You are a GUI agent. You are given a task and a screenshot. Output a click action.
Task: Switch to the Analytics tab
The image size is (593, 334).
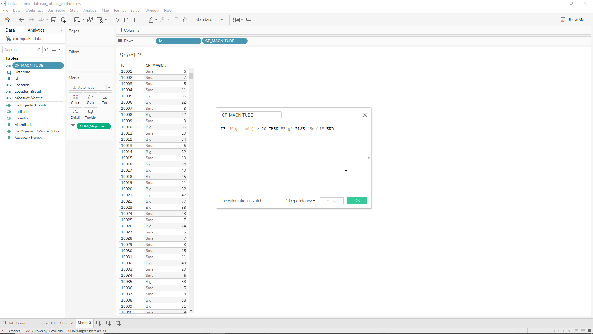tap(36, 30)
